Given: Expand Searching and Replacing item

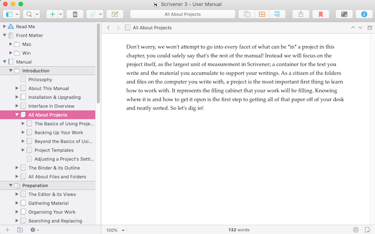Looking at the screenshot, I should pos(17,221).
